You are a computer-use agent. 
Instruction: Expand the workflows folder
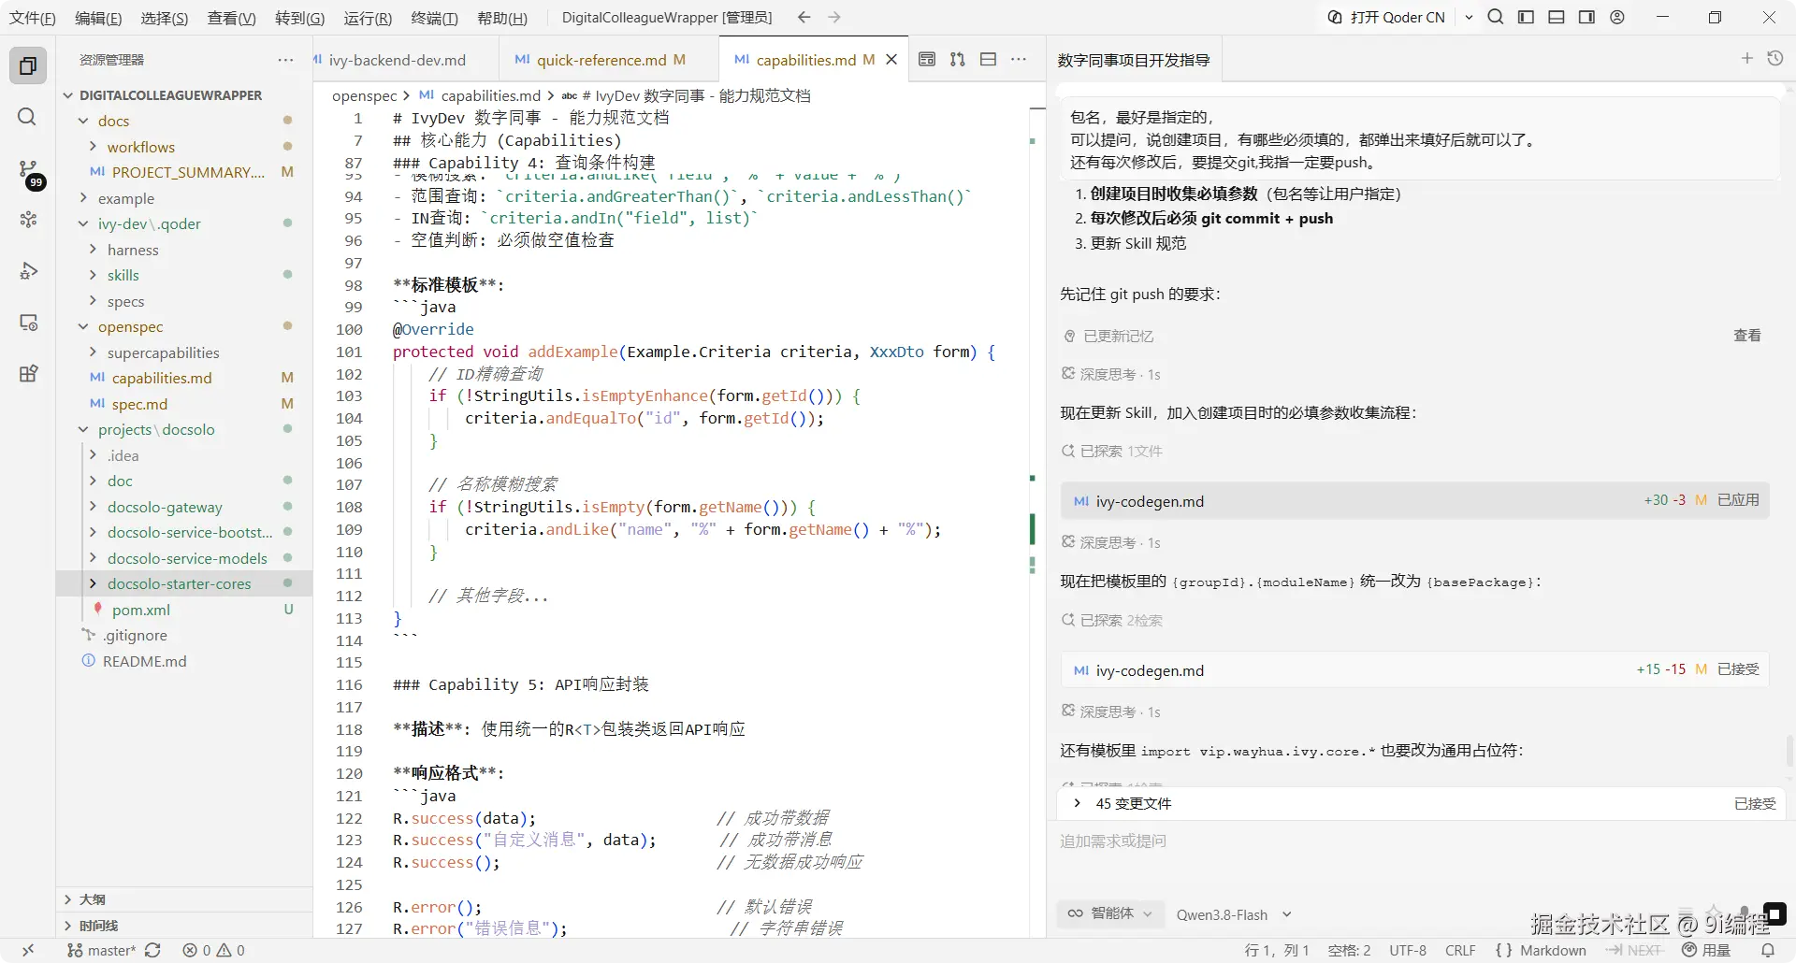[93, 147]
